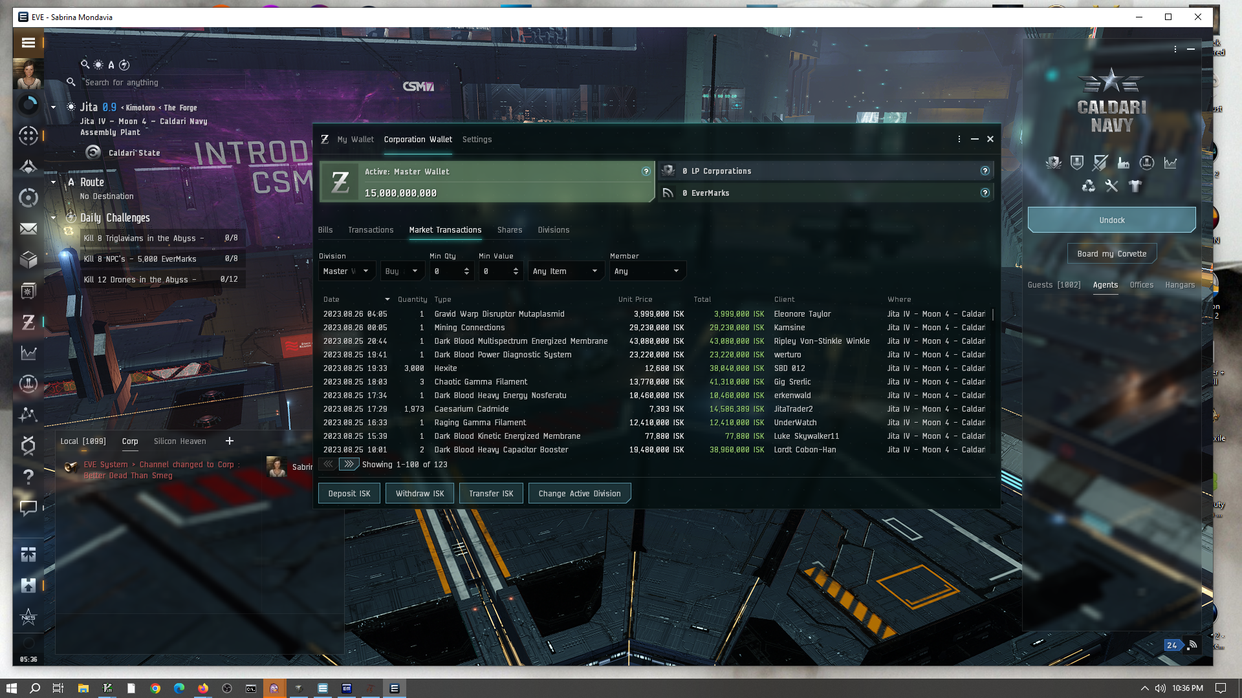Open character sheet via portrait thumbnail

28,74
